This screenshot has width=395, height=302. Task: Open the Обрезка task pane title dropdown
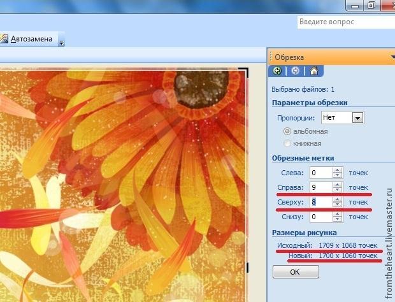click(x=392, y=57)
